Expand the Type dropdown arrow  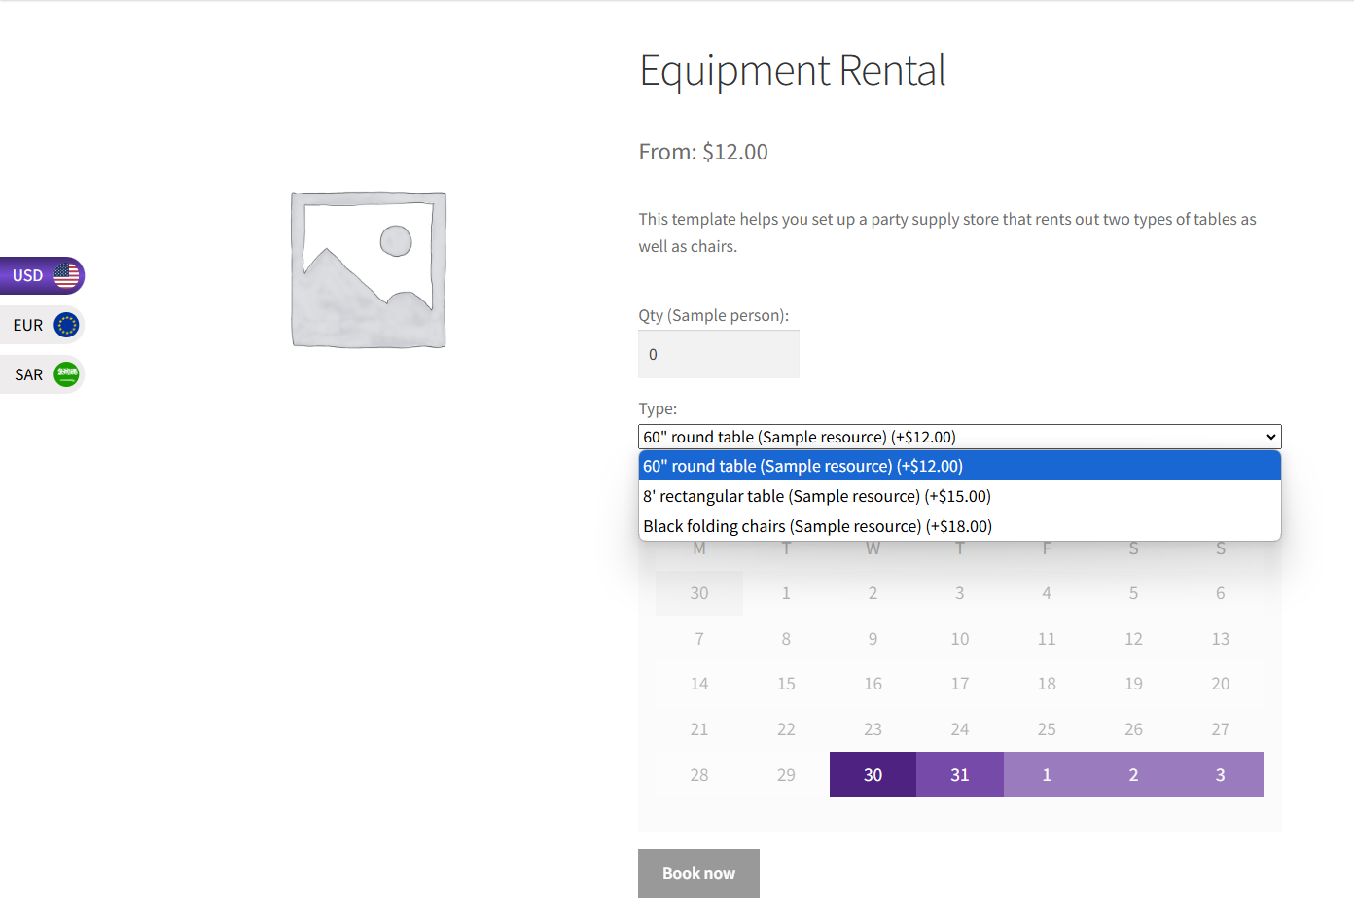click(x=1270, y=437)
